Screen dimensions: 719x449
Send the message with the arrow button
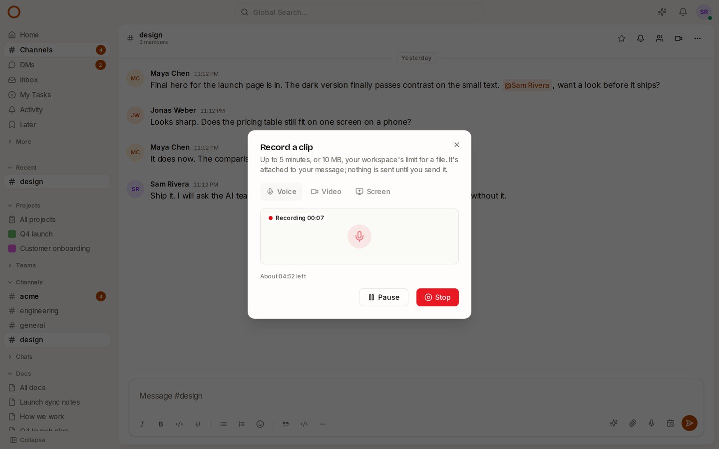[x=690, y=423]
